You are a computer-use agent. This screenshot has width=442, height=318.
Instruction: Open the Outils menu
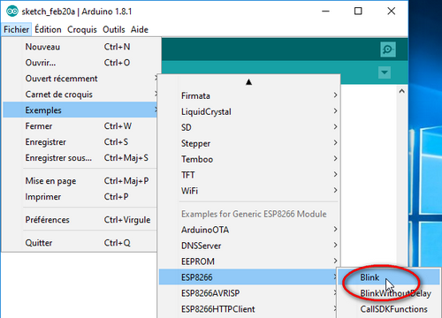[x=114, y=29]
